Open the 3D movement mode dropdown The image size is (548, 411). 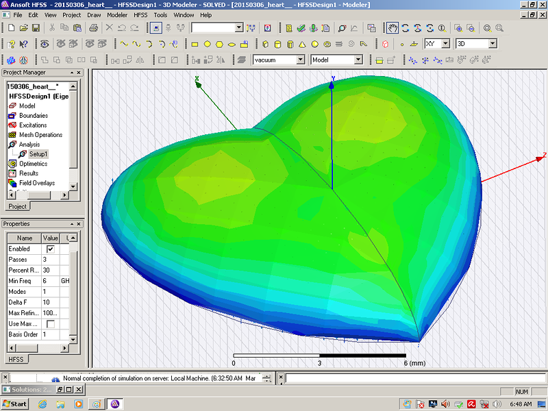(491, 44)
